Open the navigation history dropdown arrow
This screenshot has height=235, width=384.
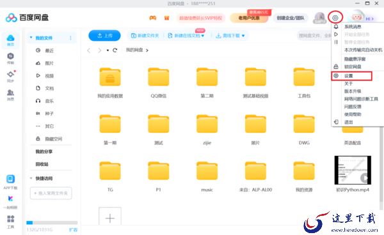108,50
